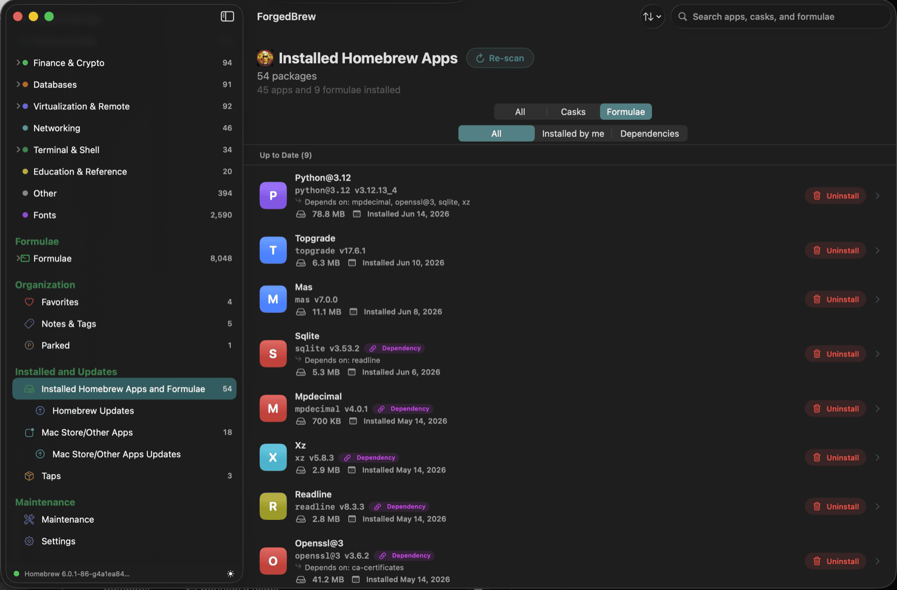
Task: Expand the Databases category
Action: tap(18, 84)
